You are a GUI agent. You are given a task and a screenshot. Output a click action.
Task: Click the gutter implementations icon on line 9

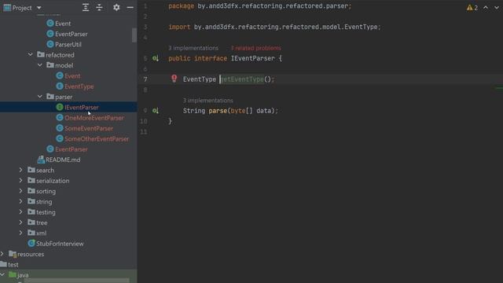pyautogui.click(x=156, y=111)
